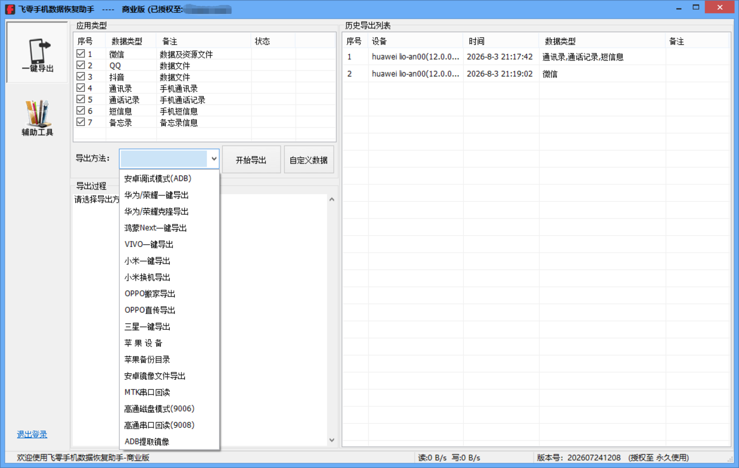
Task: Choose 华为/荣耀克隆导出 option
Action: tap(169, 211)
